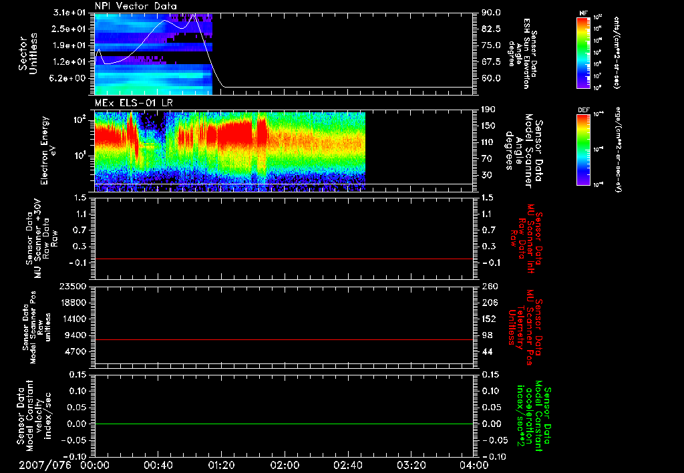Screen dimensions: 684x473
Task: Click the 110 scanner angle tick
Action: (489, 142)
